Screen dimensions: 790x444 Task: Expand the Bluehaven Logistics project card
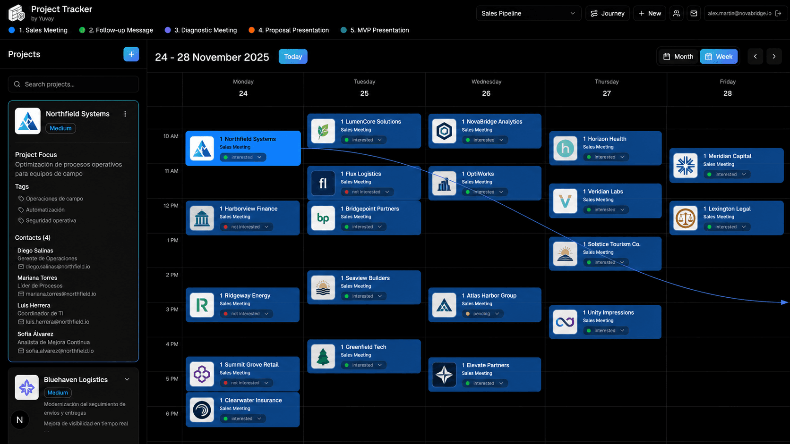pos(127,379)
